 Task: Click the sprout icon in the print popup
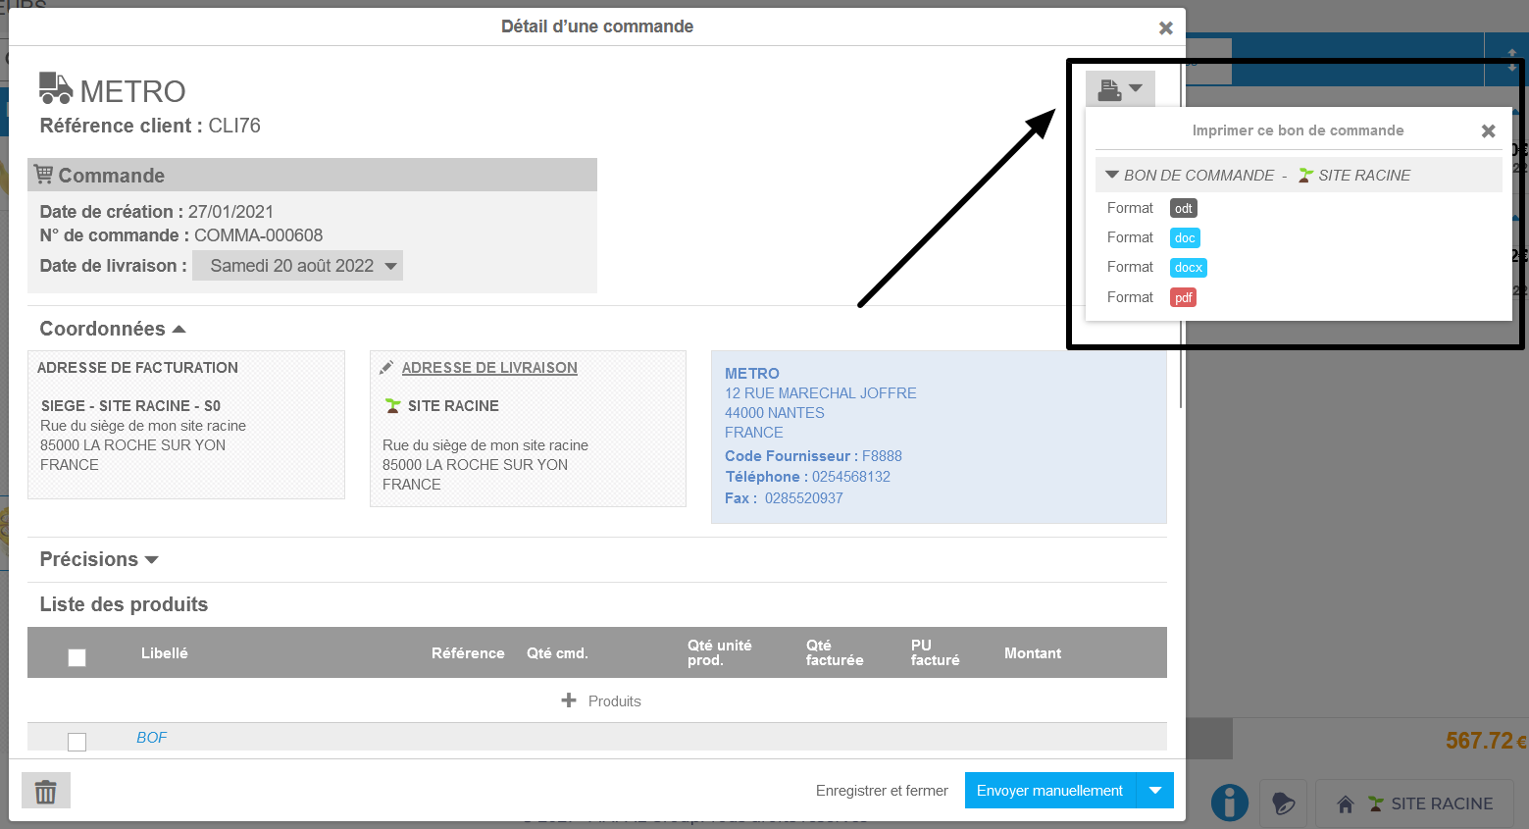[x=1305, y=175]
